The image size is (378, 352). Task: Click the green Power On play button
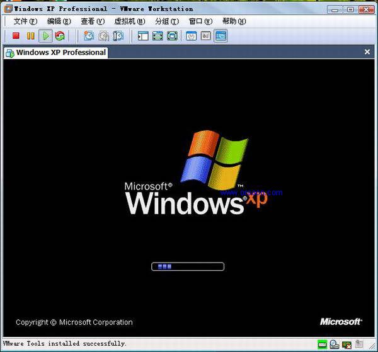click(45, 36)
